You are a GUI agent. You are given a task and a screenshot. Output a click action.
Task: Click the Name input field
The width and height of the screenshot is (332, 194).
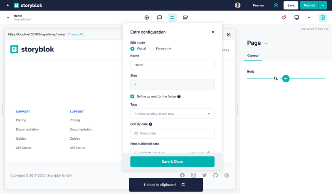pyautogui.click(x=172, y=65)
